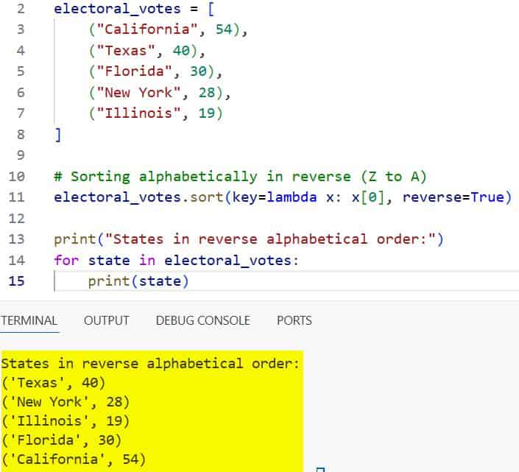This screenshot has height=472, width=519.
Task: Click the Sorting alphabetically comment line
Action: point(239,177)
